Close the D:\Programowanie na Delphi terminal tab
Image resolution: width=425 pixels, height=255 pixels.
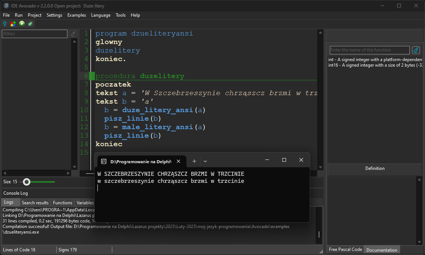coord(179,161)
